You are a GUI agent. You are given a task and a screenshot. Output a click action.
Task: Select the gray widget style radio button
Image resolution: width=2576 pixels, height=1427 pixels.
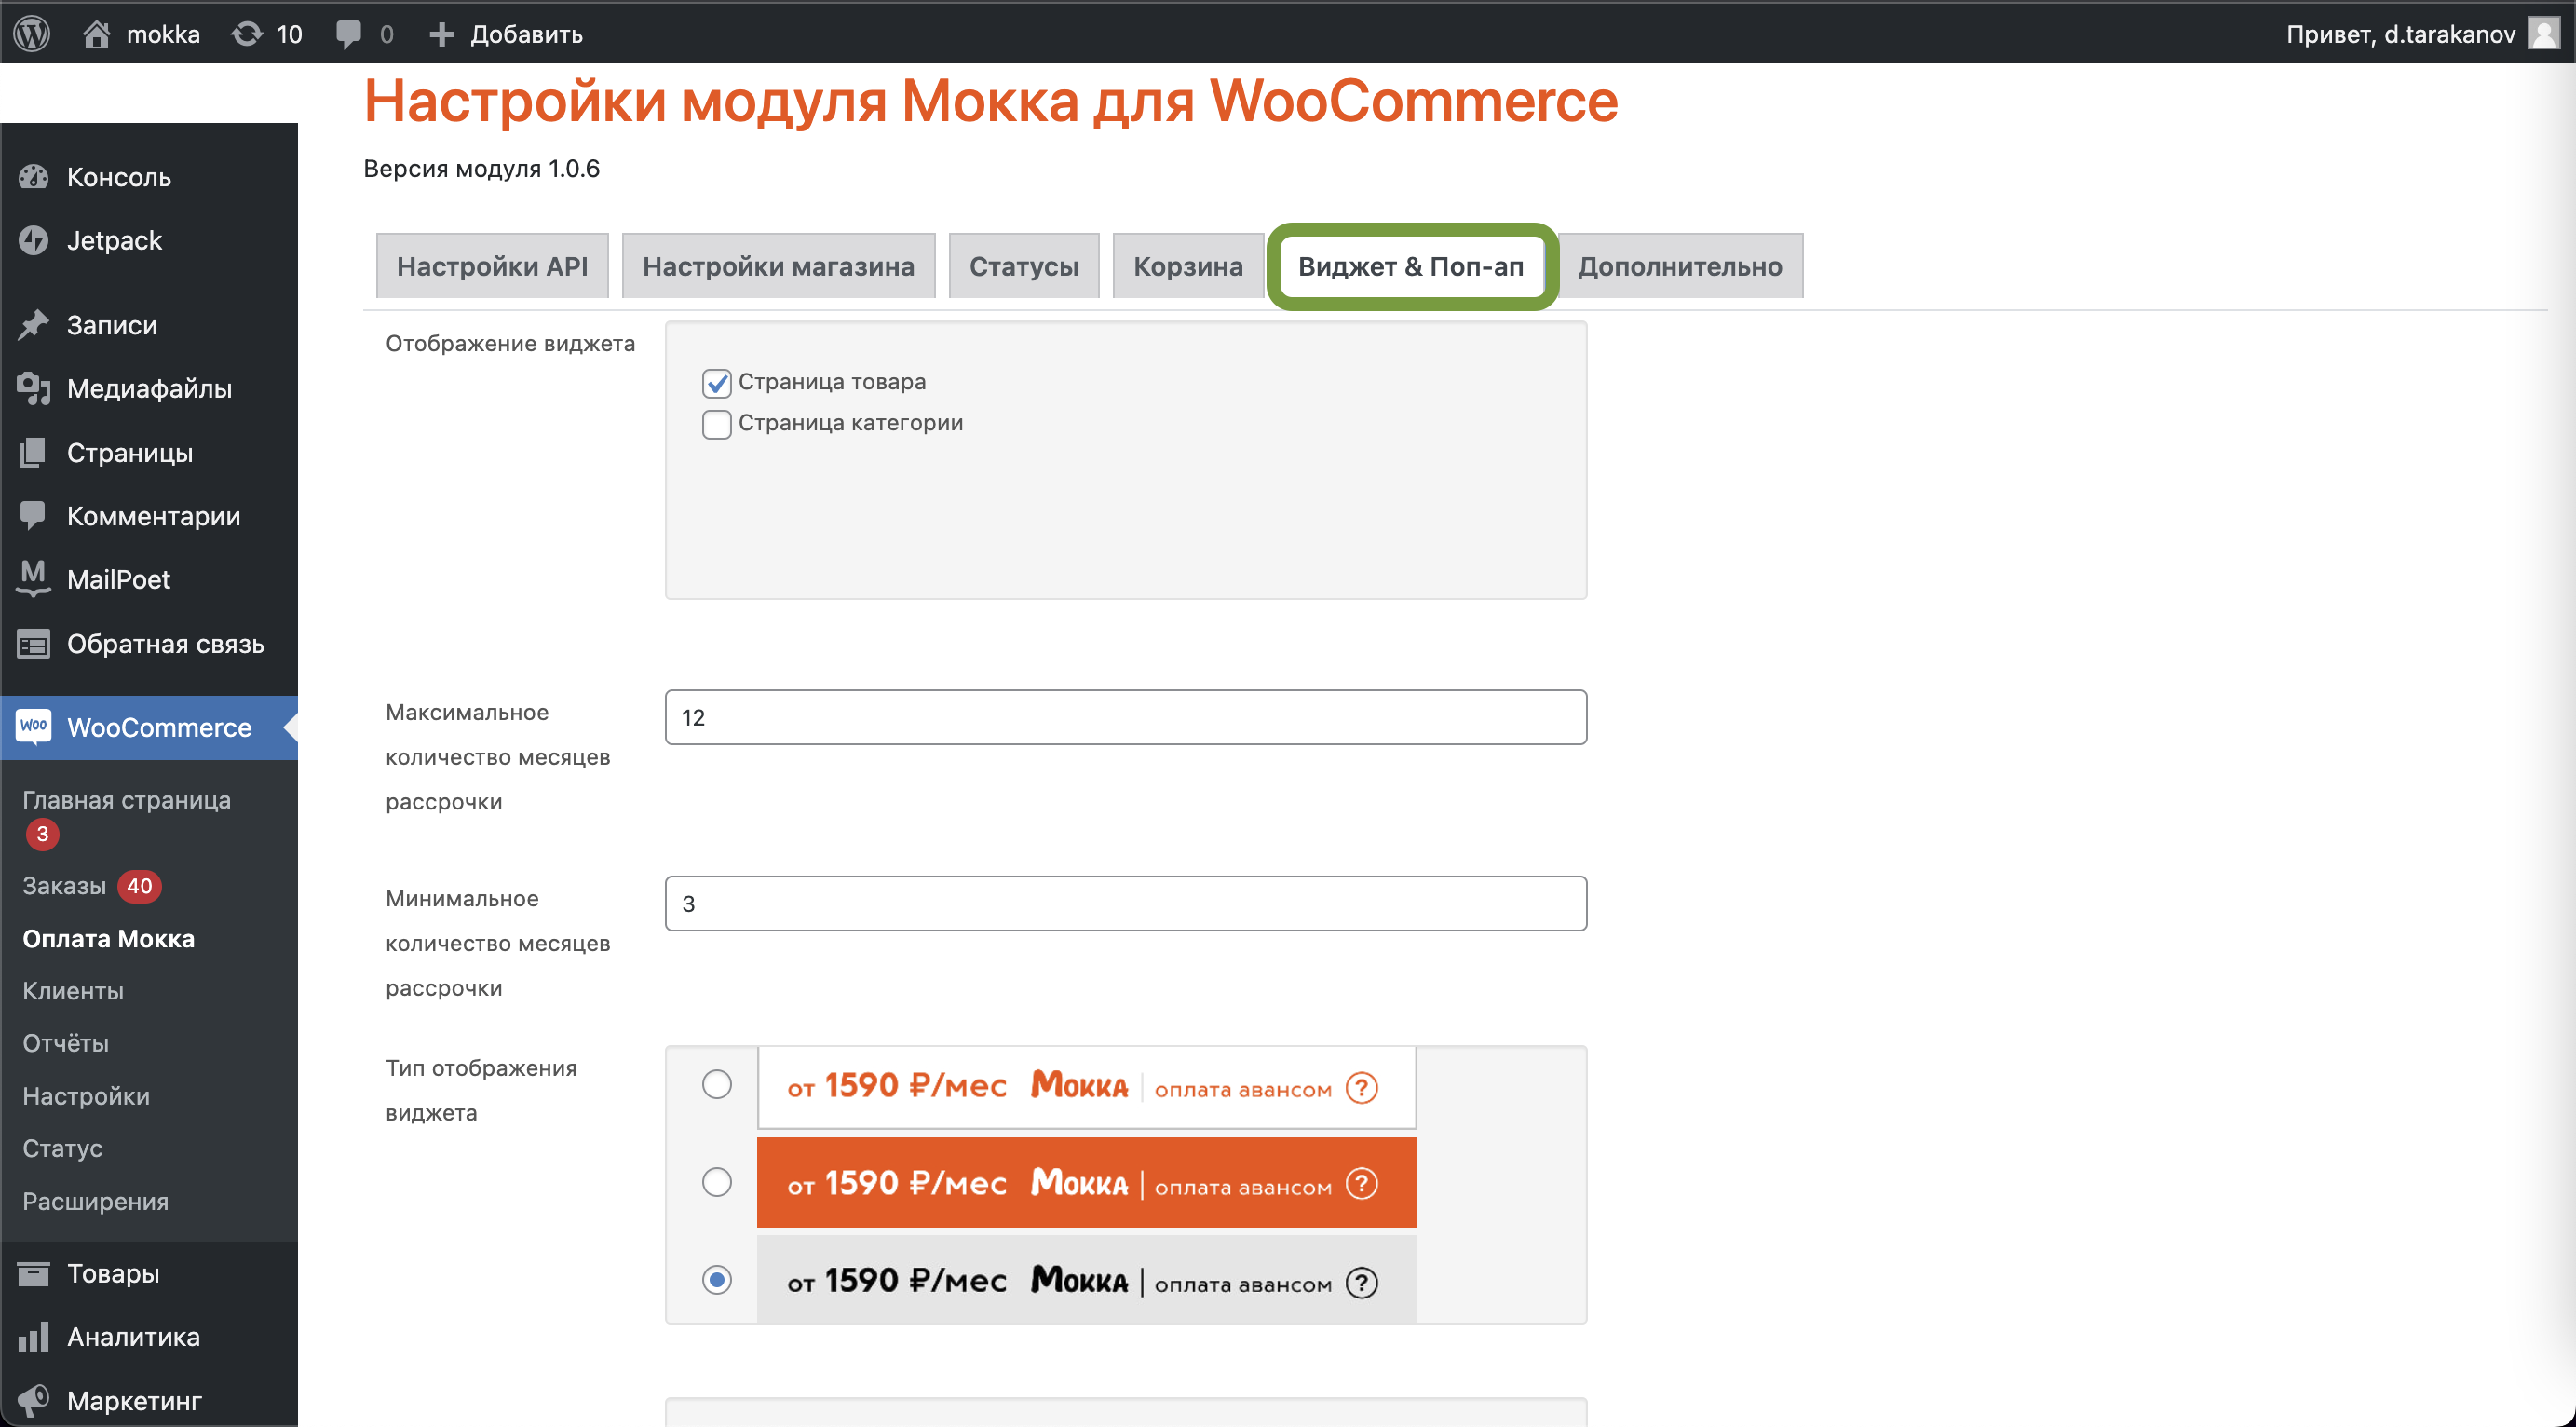point(717,1280)
